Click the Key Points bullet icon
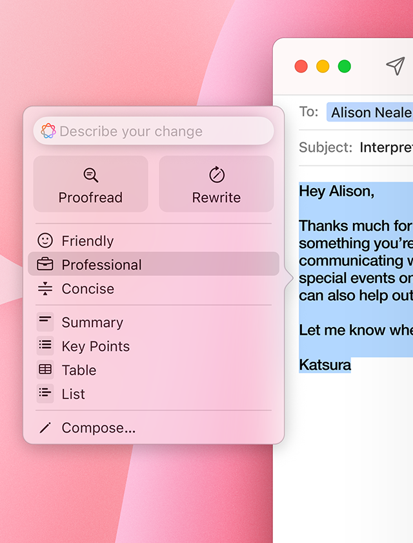The height and width of the screenshot is (543, 413). pos(45,346)
